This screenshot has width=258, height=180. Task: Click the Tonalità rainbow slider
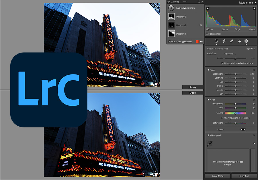(x=235, y=113)
